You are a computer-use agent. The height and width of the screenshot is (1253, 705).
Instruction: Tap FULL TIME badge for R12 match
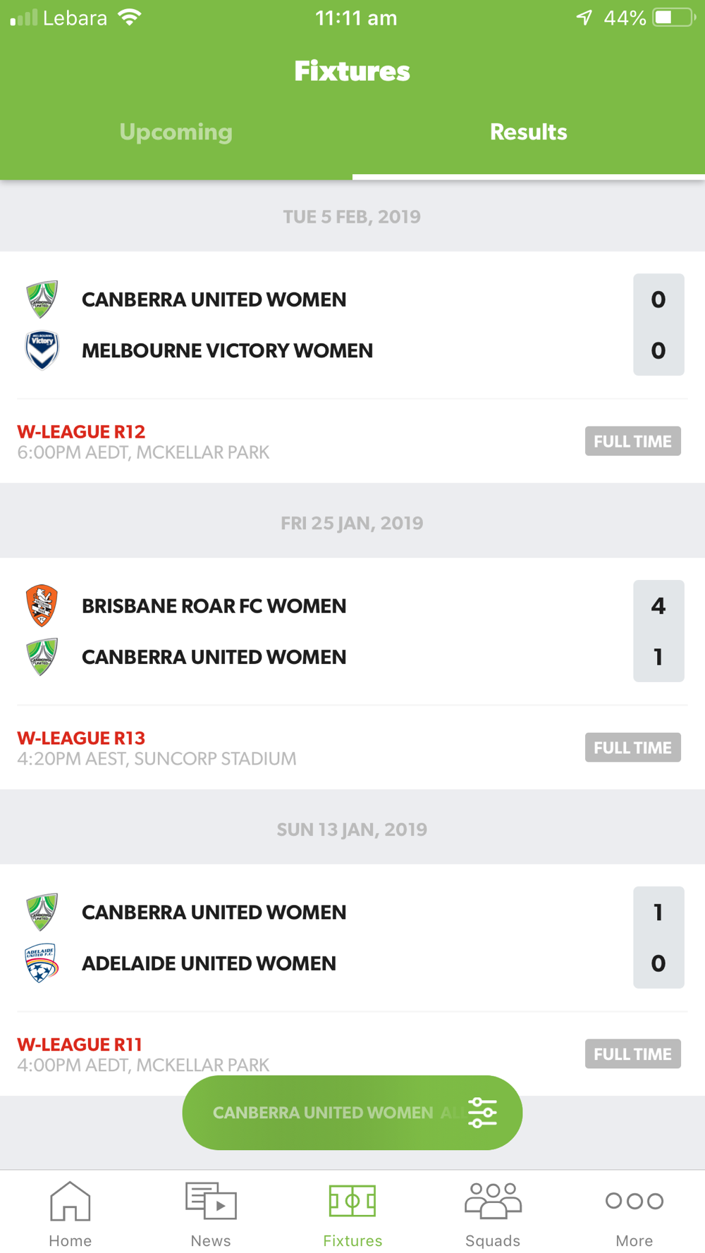(632, 441)
